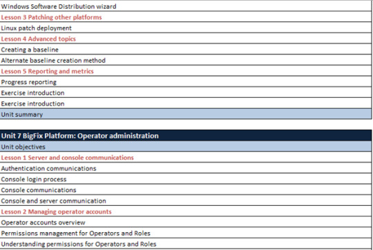Select the 'Unit objectives' row
This screenshot has width=373, height=250.
pyautogui.click(x=186, y=147)
